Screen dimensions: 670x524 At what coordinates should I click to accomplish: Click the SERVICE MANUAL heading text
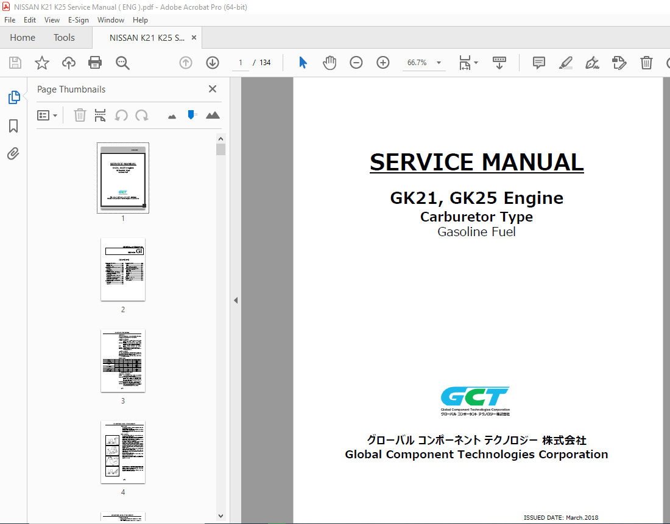point(476,162)
